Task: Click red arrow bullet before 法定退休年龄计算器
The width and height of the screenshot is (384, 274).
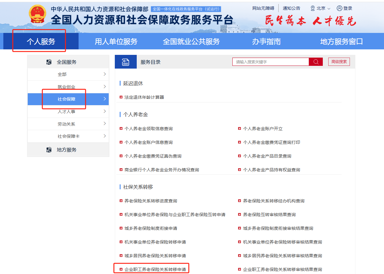Action: (x=121, y=97)
